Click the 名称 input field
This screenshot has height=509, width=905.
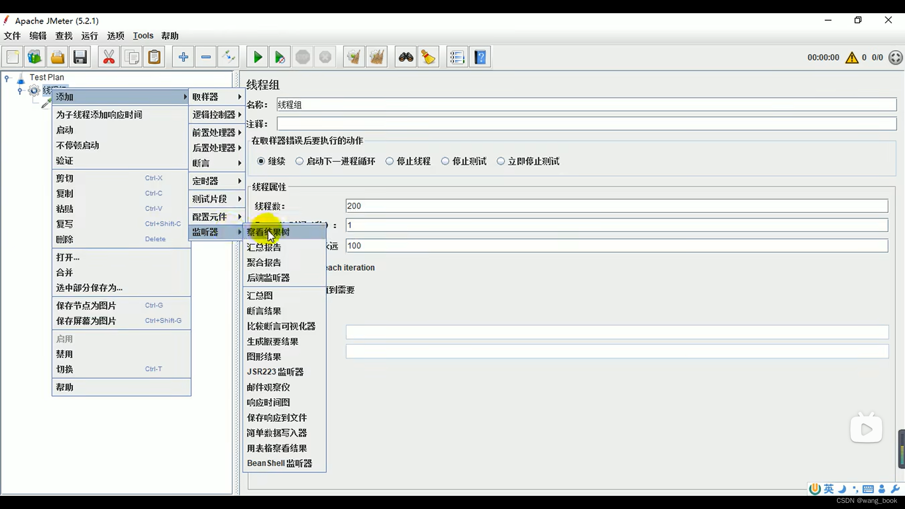(586, 105)
